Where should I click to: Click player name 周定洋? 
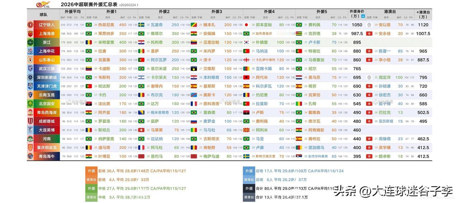tap(385, 77)
